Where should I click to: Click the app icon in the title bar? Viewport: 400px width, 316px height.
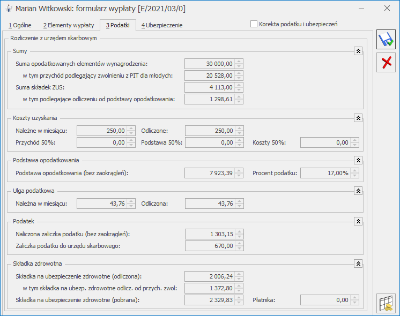point(9,9)
